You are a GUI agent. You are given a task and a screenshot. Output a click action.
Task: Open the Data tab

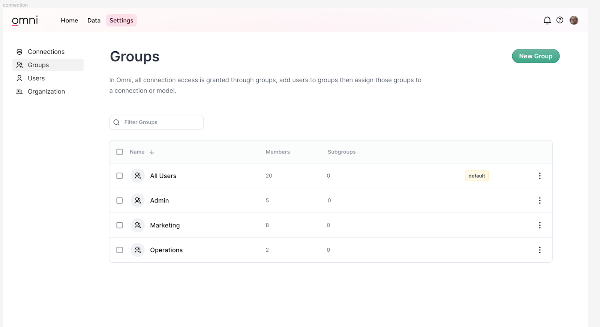tap(94, 21)
